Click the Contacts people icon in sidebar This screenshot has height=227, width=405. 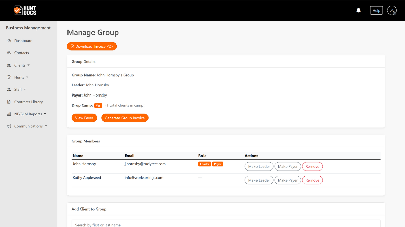[9, 53]
